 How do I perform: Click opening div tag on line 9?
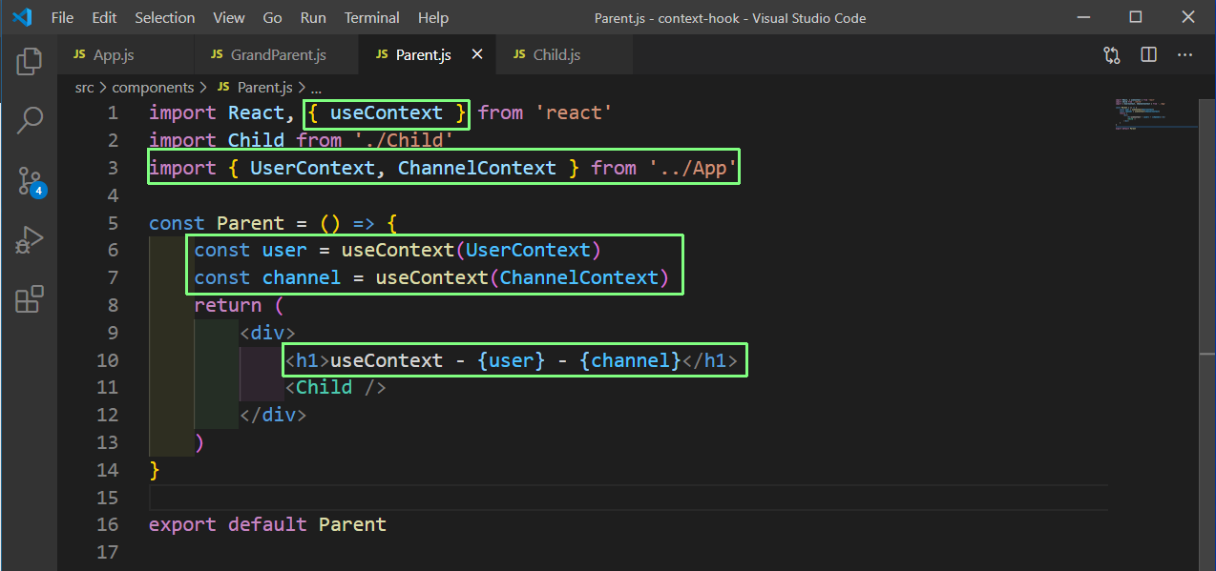point(267,334)
